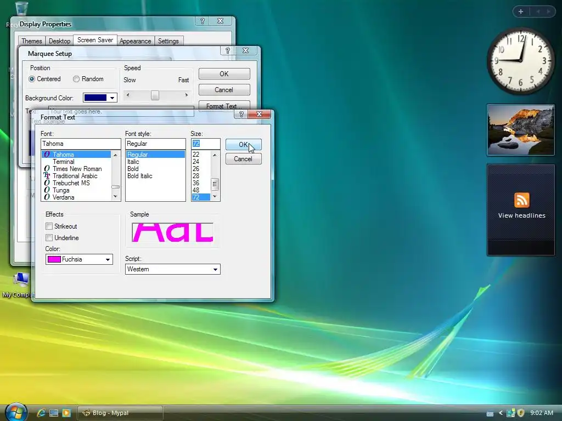The width and height of the screenshot is (562, 421).
Task: Switch to the Themes tab
Action: point(31,41)
